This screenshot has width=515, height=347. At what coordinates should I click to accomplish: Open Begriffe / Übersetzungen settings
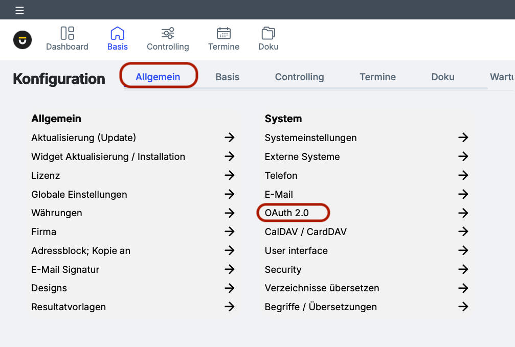tap(321, 307)
